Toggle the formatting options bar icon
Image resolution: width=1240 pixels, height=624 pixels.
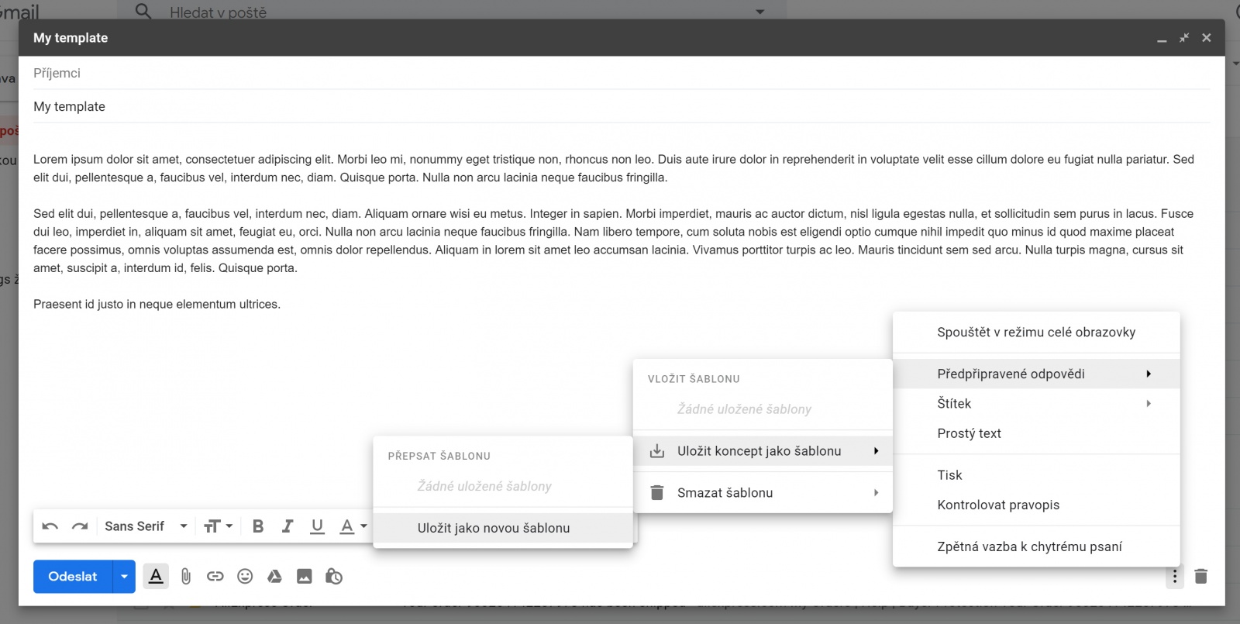click(x=156, y=576)
